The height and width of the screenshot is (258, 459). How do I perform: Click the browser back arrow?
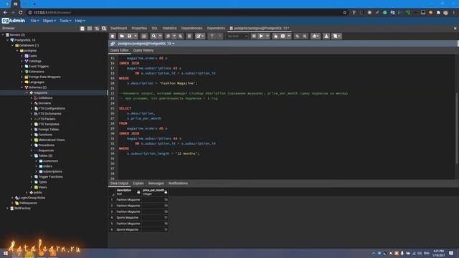pos(5,13)
